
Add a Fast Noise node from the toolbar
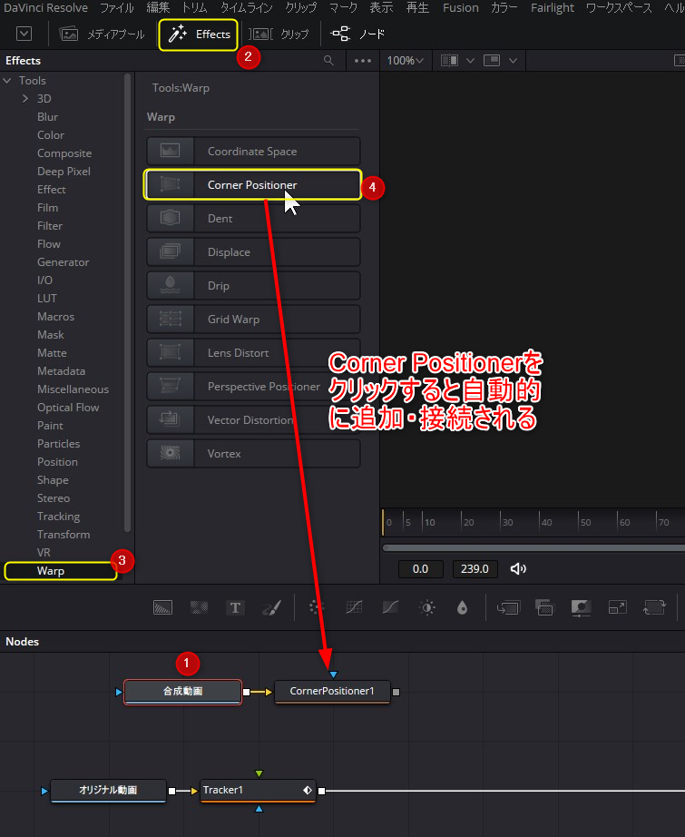[199, 607]
